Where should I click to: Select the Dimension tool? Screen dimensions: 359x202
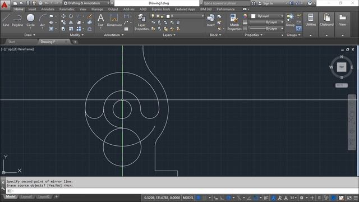(x=114, y=20)
